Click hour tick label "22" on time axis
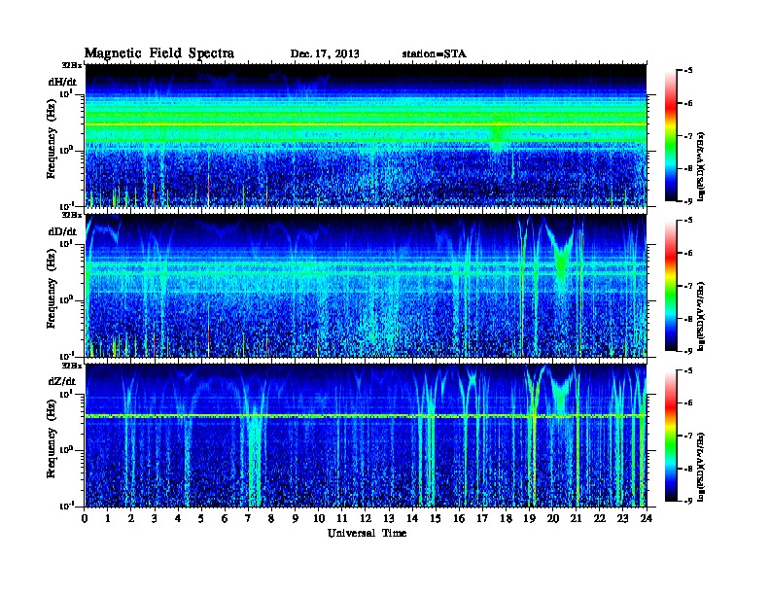The width and height of the screenshot is (770, 595). coord(600,519)
